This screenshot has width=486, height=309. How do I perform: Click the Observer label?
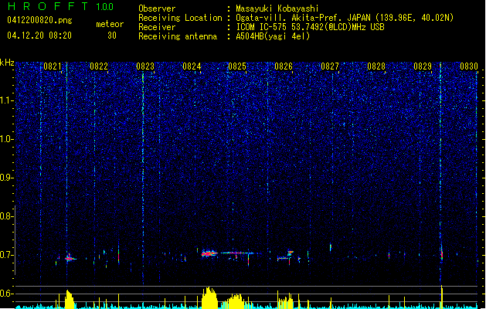click(157, 8)
